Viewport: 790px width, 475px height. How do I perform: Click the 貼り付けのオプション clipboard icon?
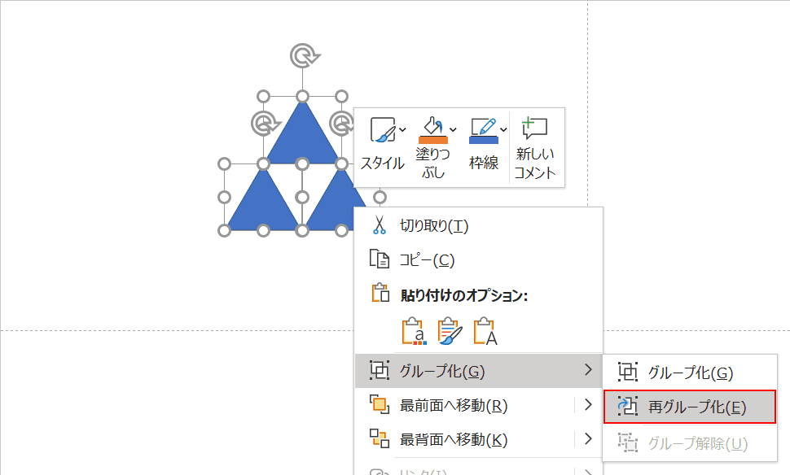pyautogui.click(x=380, y=293)
